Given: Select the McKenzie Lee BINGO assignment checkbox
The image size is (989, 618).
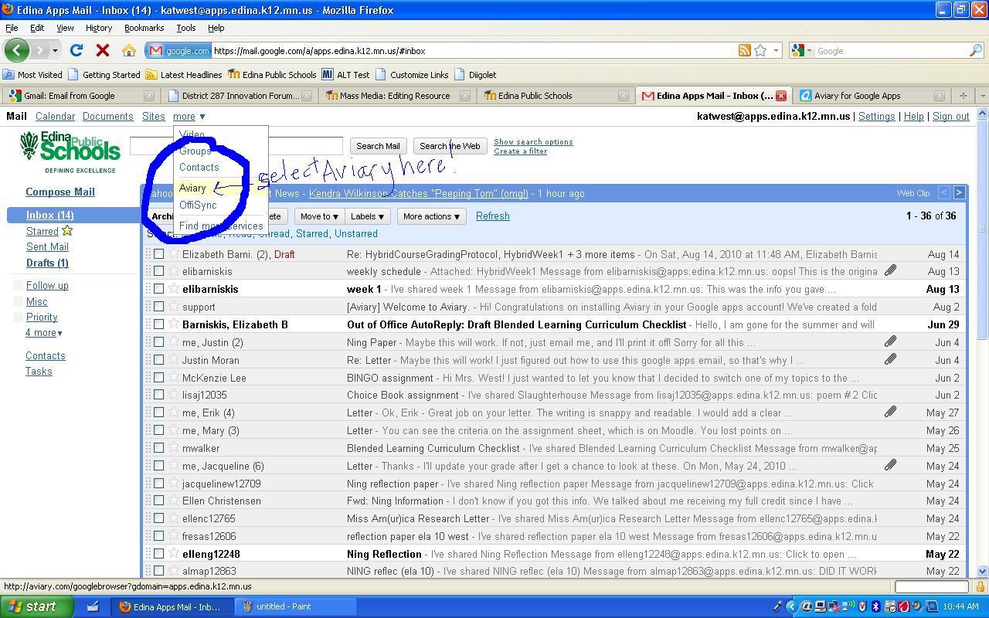Looking at the screenshot, I should 158,378.
